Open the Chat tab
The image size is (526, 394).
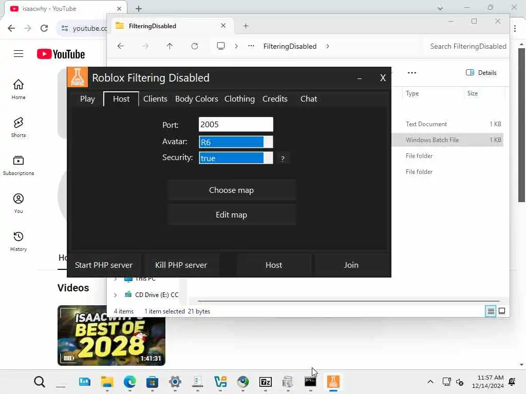[309, 99]
